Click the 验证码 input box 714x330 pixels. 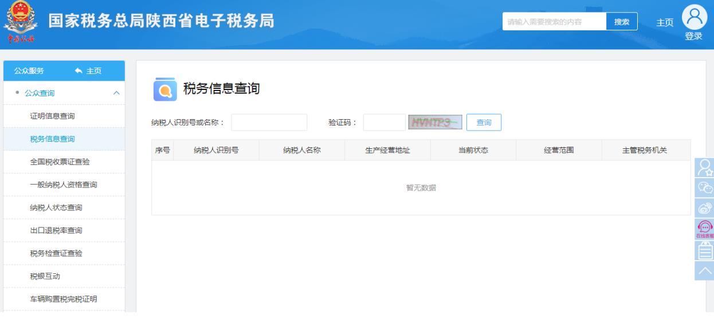point(384,123)
